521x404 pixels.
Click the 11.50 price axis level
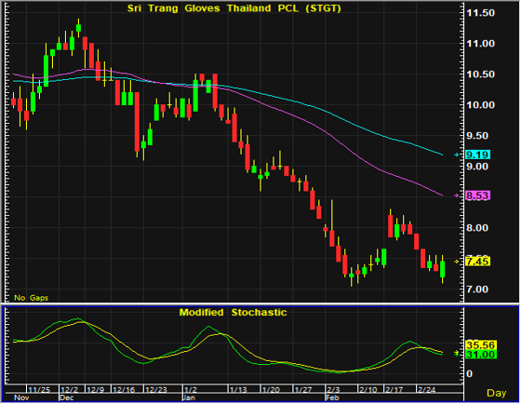point(480,13)
